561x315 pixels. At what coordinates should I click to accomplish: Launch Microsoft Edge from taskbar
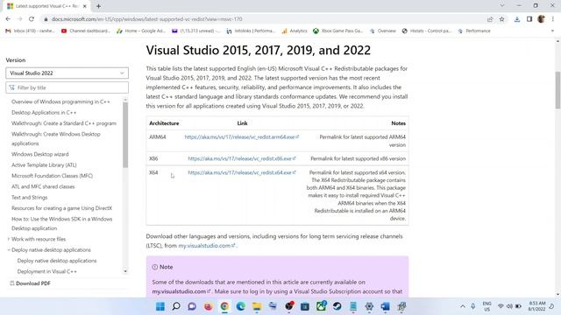click(x=240, y=306)
